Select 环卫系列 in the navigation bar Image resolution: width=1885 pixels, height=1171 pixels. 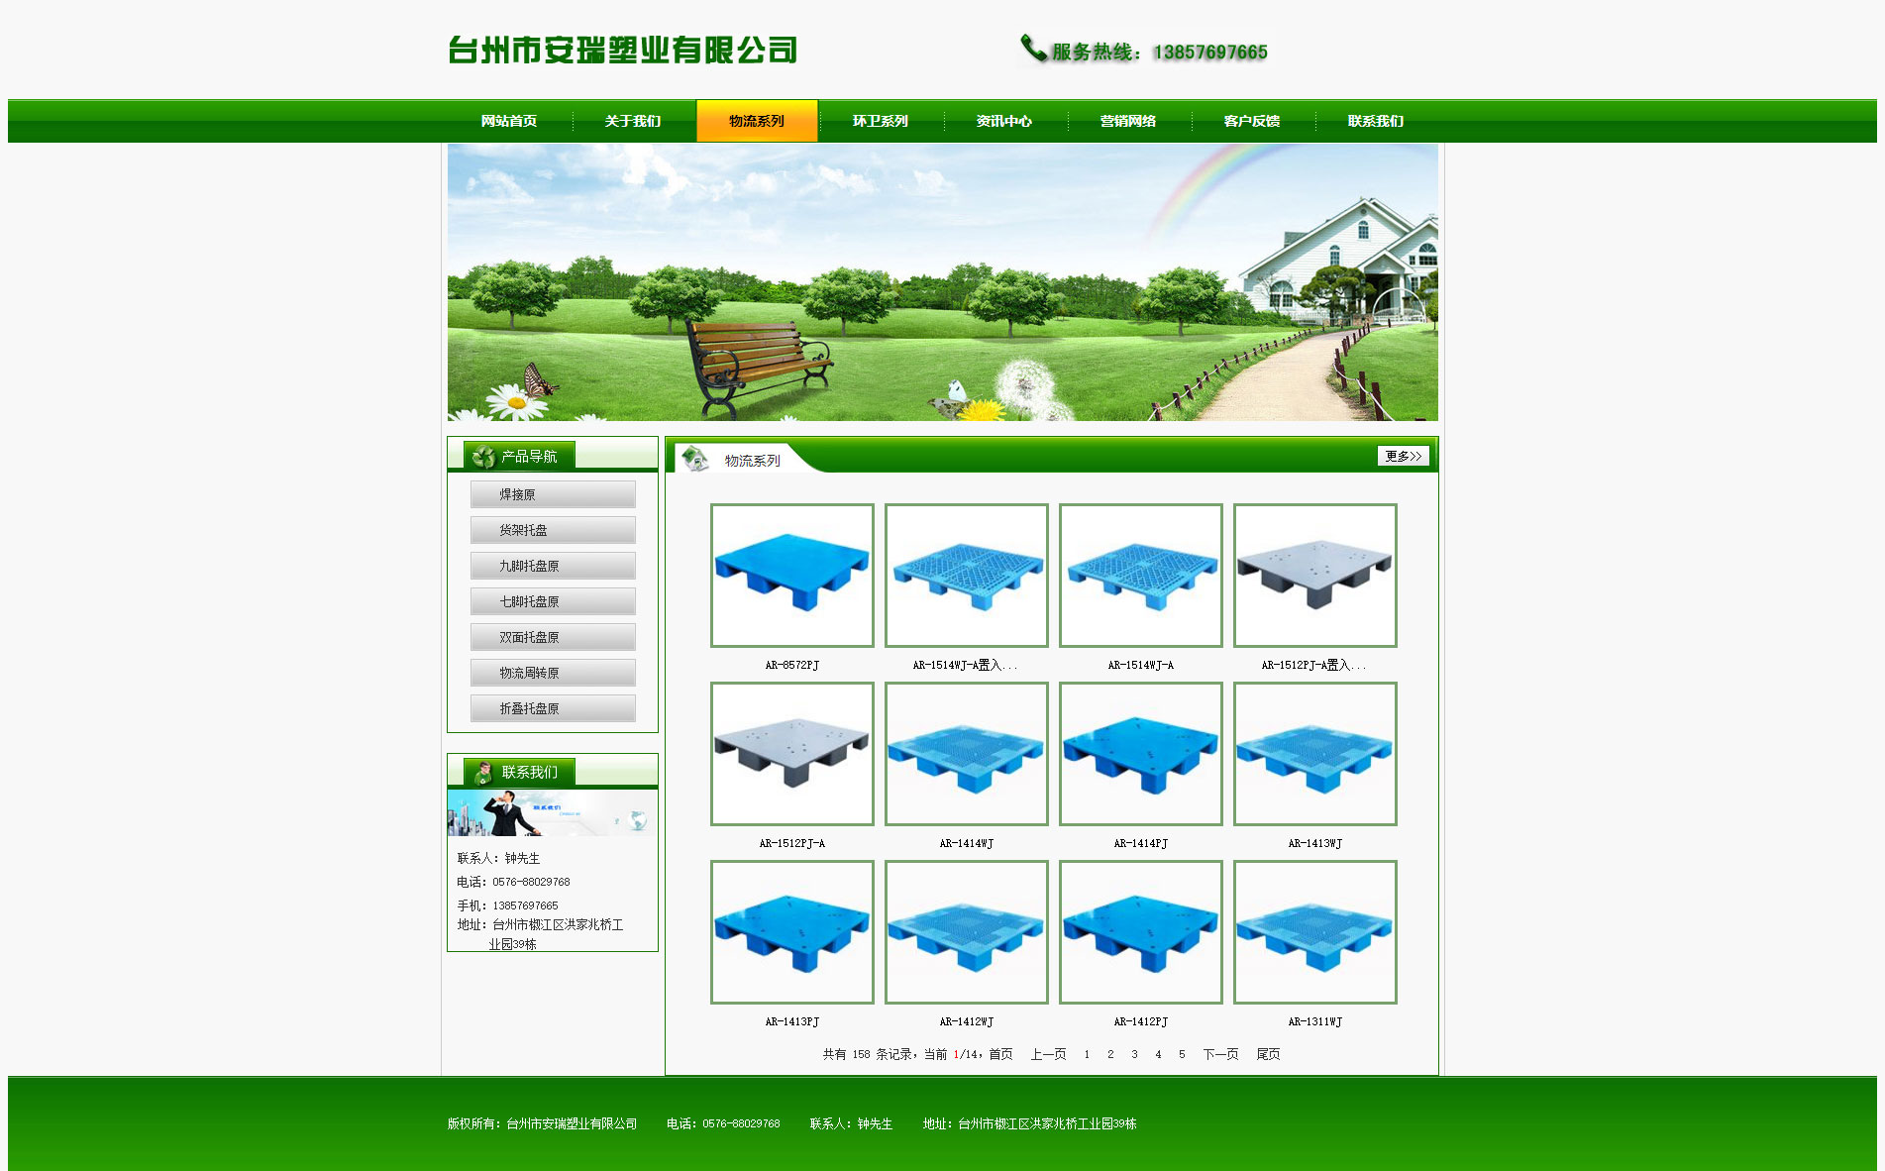(x=880, y=121)
